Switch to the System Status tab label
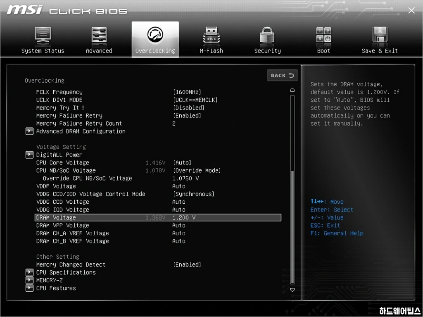The width and height of the screenshot is (423, 317). (43, 51)
